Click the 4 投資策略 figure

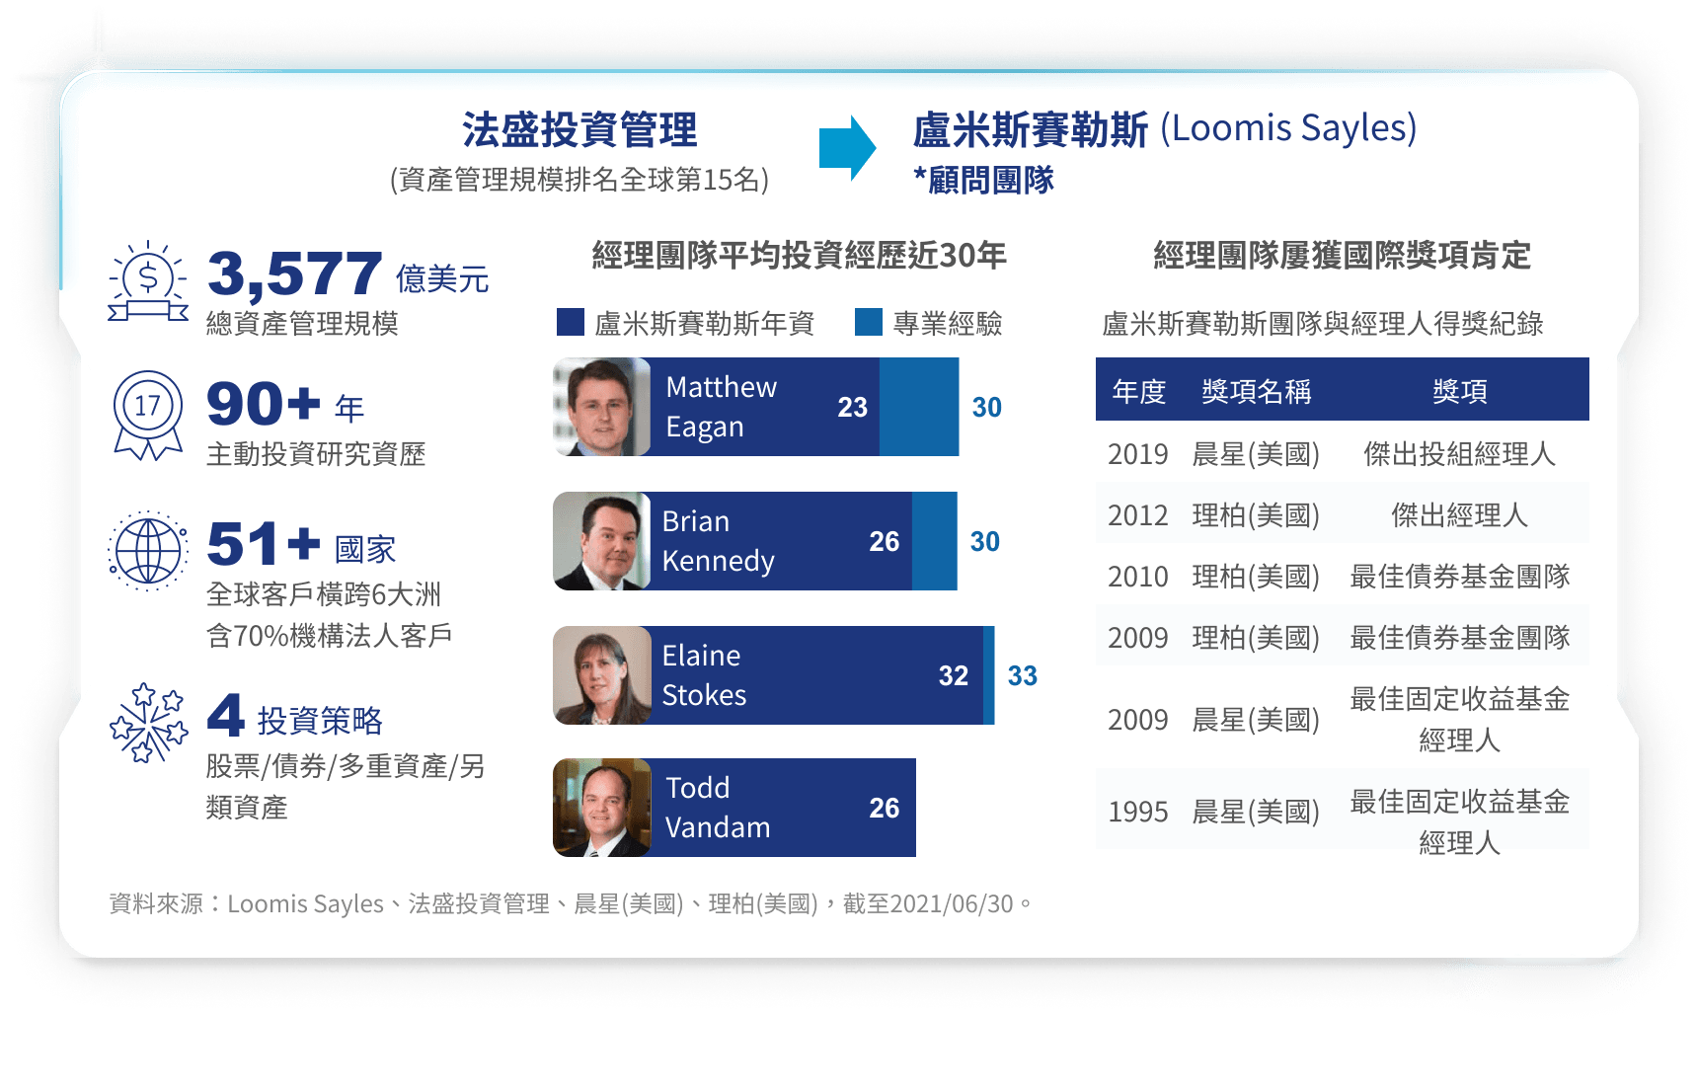pyautogui.click(x=295, y=717)
